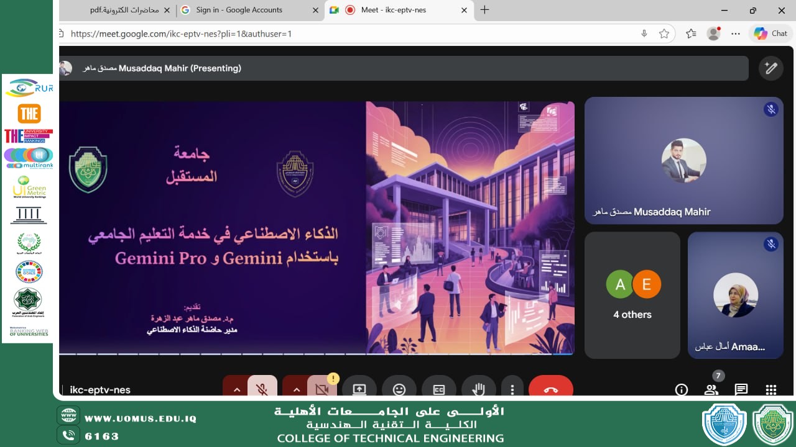Viewport: 796px width, 447px height.
Task: Open the emoji reactions panel
Action: click(x=399, y=389)
